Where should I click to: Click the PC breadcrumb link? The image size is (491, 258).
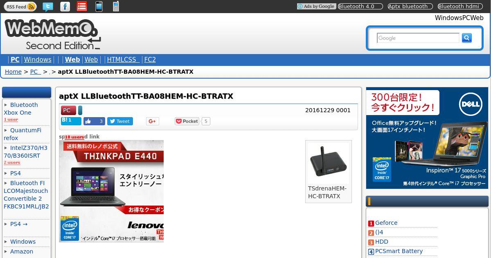tap(35, 72)
